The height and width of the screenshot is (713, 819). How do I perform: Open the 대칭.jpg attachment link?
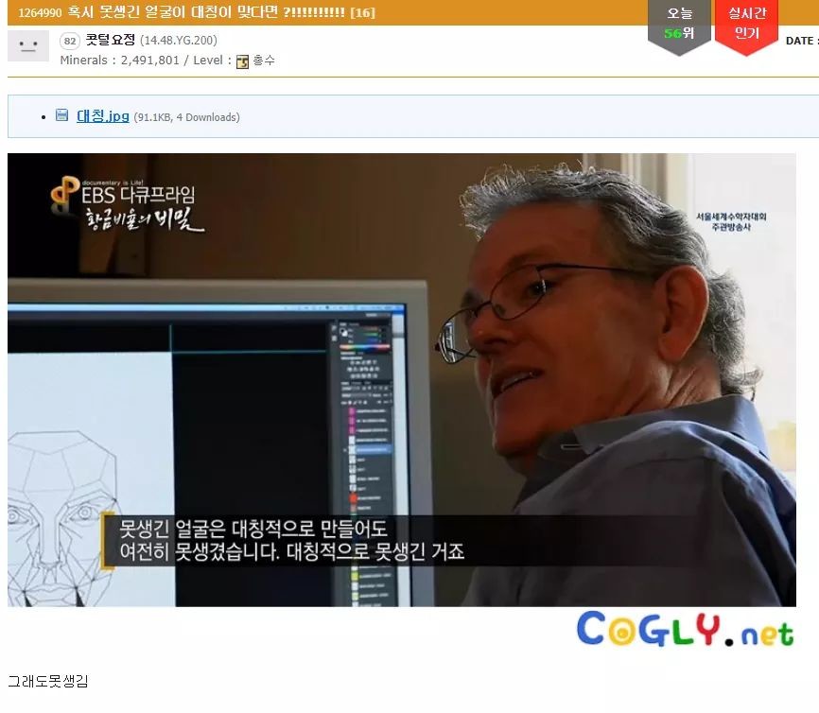tap(102, 116)
